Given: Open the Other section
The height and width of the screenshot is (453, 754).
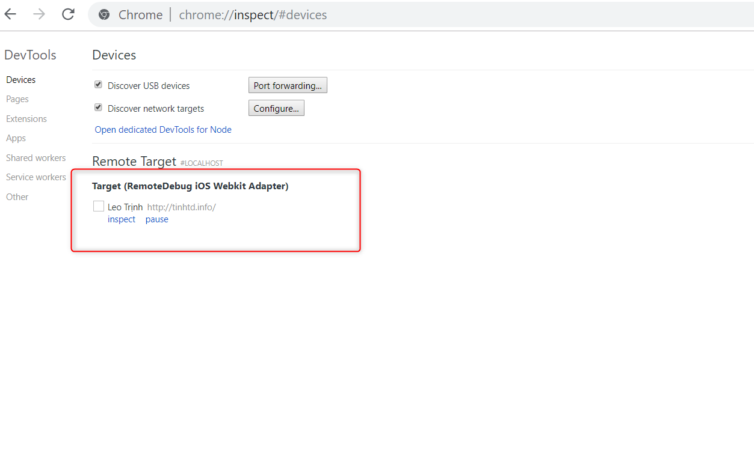Looking at the screenshot, I should pyautogui.click(x=17, y=197).
